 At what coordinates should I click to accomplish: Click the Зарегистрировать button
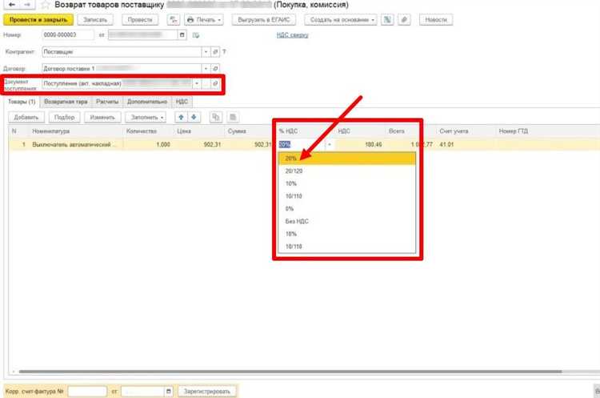pyautogui.click(x=207, y=391)
